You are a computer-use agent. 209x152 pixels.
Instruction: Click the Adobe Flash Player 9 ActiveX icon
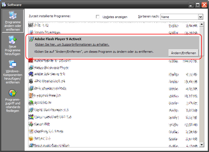[x=31, y=39]
